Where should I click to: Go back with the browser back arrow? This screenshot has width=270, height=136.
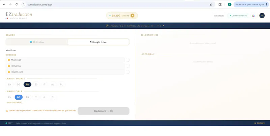point(4,4)
